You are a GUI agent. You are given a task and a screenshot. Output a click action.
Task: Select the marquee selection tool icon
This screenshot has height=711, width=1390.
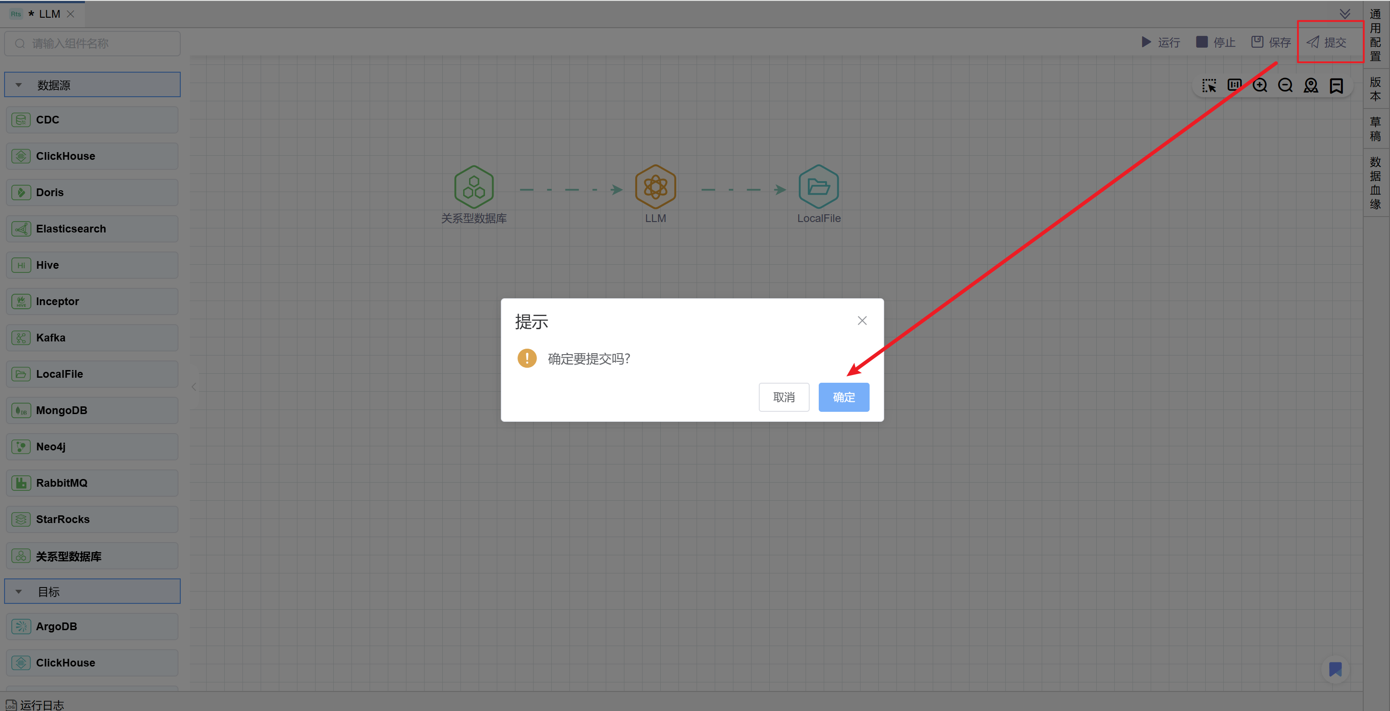tap(1209, 86)
